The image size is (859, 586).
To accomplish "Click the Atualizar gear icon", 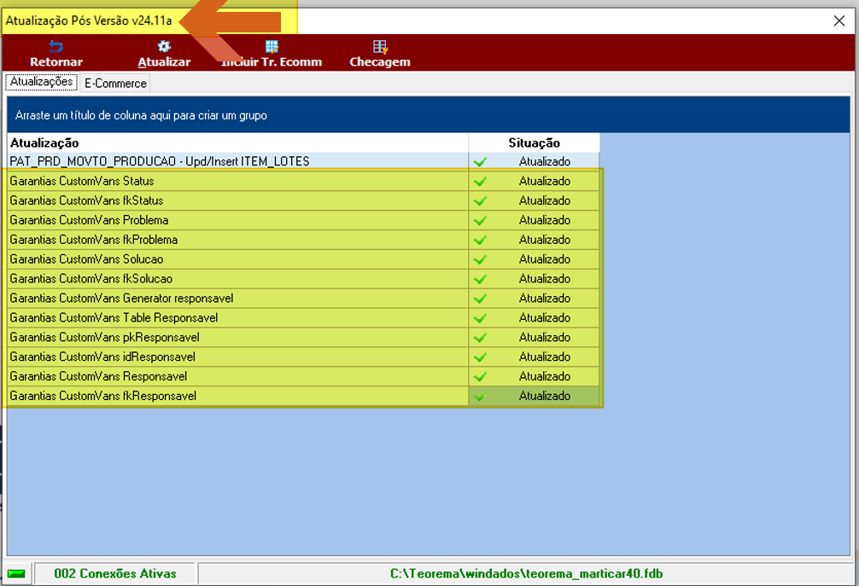I will pyautogui.click(x=164, y=47).
